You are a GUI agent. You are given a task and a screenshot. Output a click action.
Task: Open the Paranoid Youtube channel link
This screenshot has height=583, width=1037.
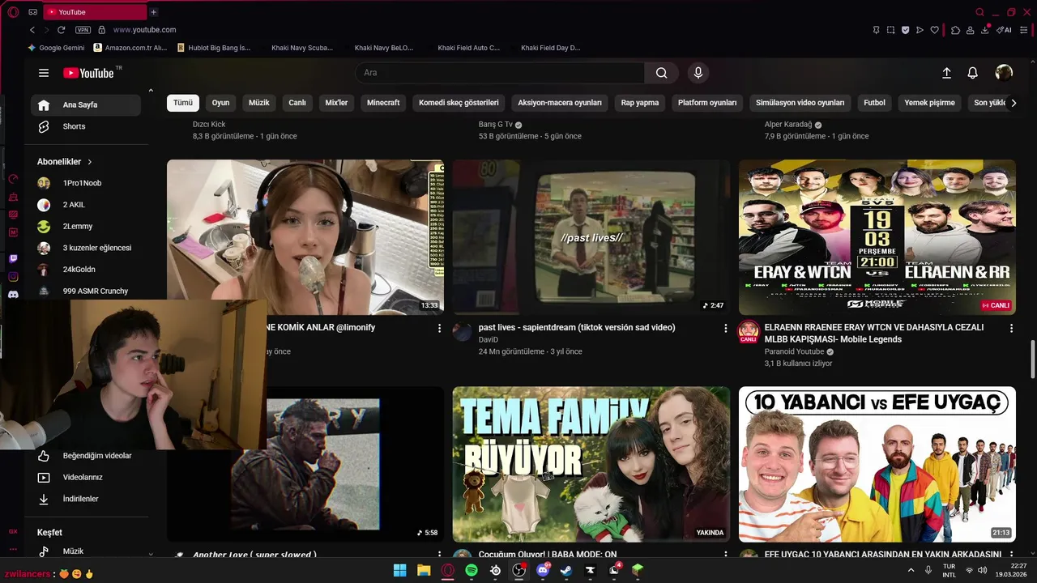tap(794, 352)
